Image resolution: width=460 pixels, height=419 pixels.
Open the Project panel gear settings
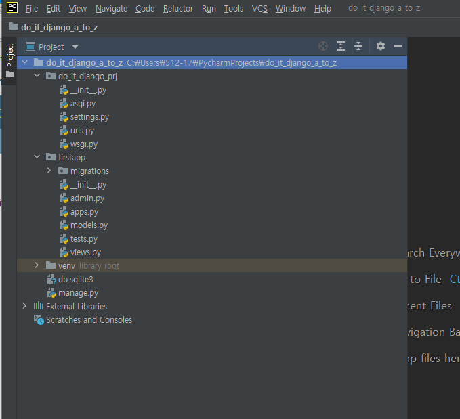[381, 46]
